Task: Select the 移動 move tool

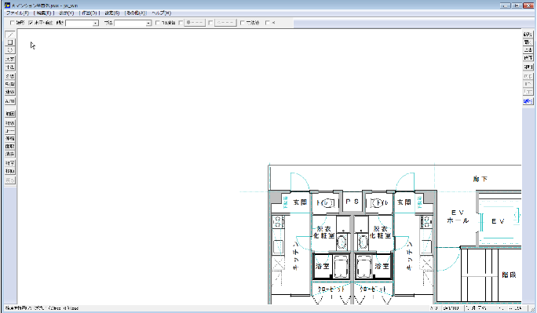Action: click(x=10, y=171)
